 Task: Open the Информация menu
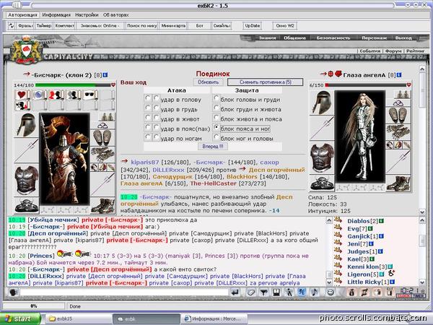[x=56, y=15]
